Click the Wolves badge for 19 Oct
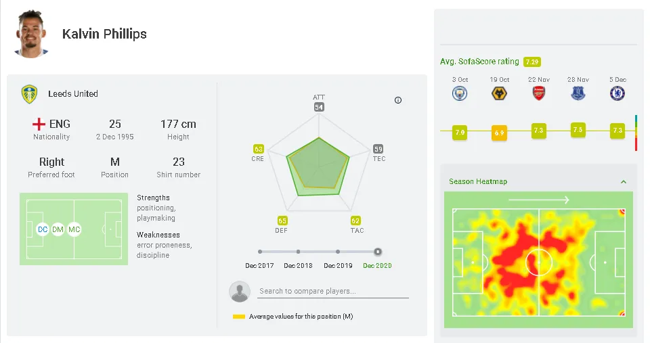 [x=500, y=93]
